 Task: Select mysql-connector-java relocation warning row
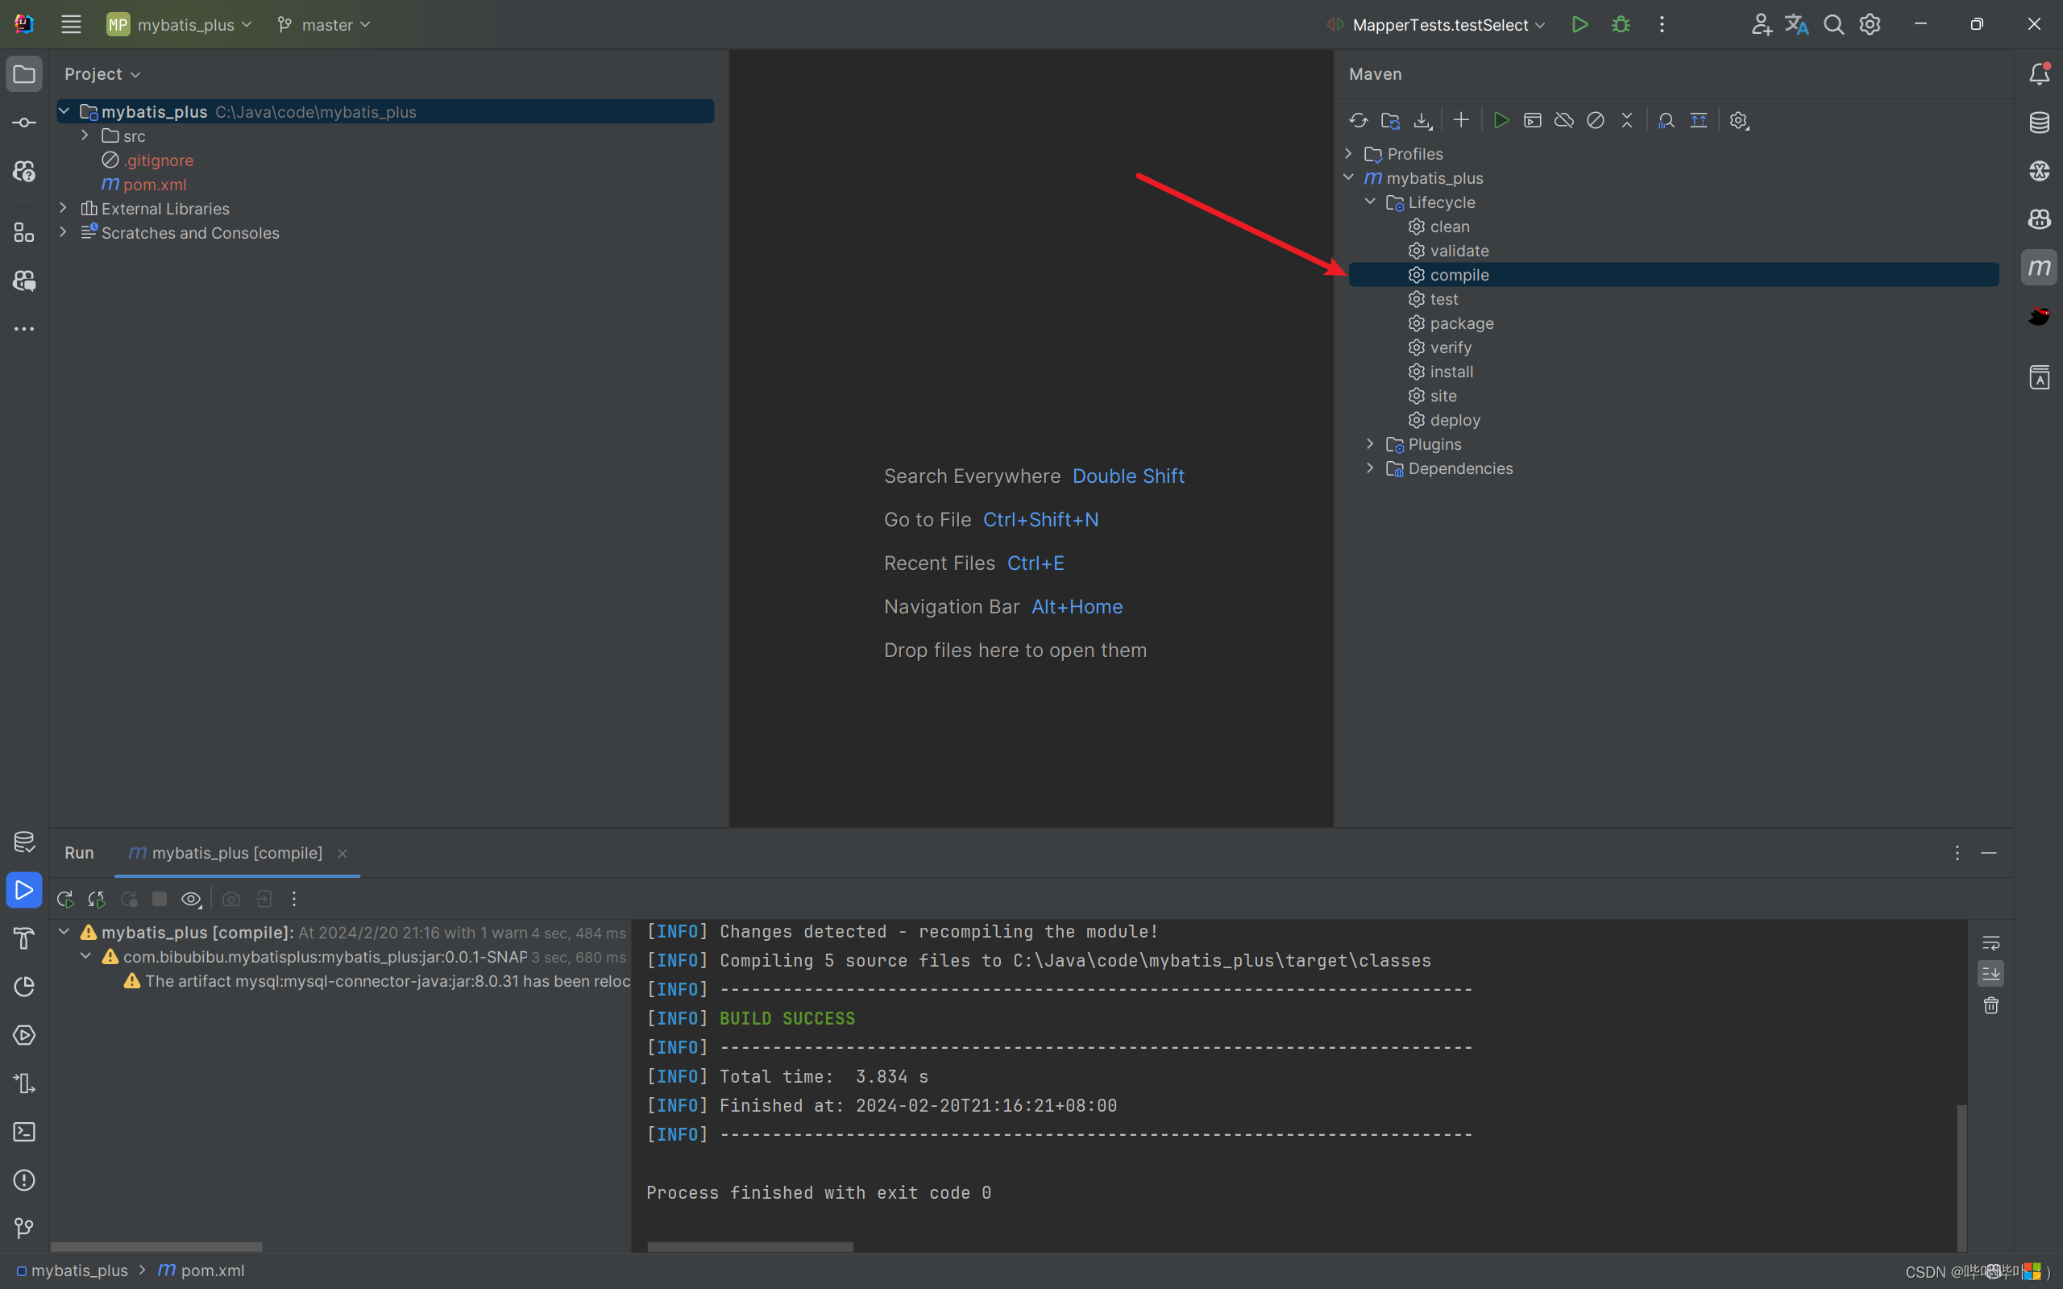click(376, 981)
